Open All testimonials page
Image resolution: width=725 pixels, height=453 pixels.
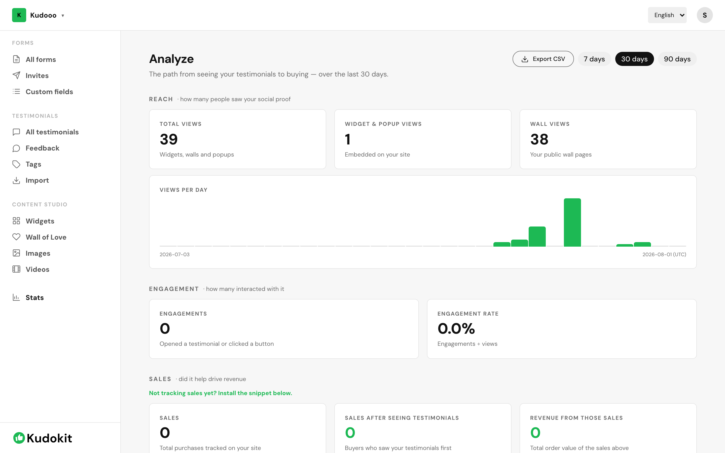coord(52,132)
